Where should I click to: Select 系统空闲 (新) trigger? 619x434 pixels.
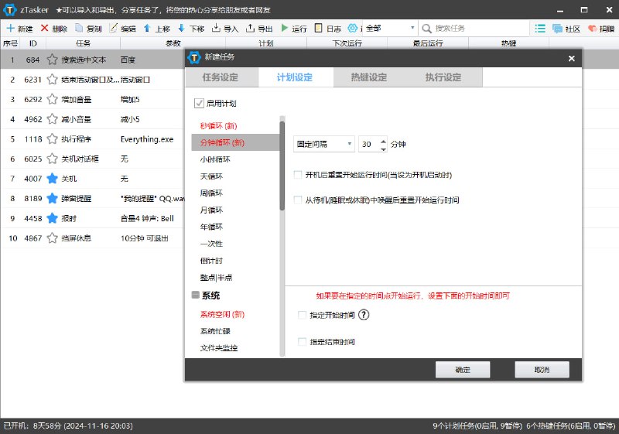pos(235,314)
